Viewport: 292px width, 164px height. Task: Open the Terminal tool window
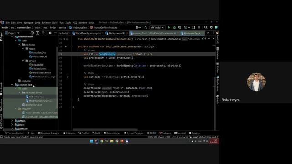coord(180,133)
